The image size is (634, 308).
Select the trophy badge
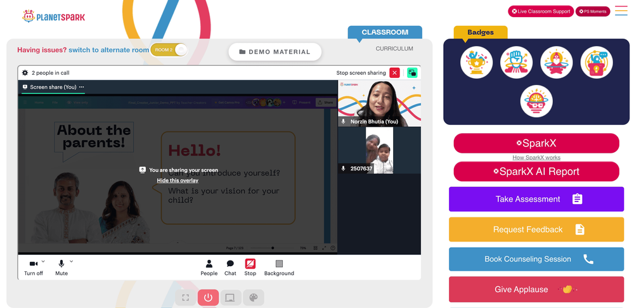point(476,62)
